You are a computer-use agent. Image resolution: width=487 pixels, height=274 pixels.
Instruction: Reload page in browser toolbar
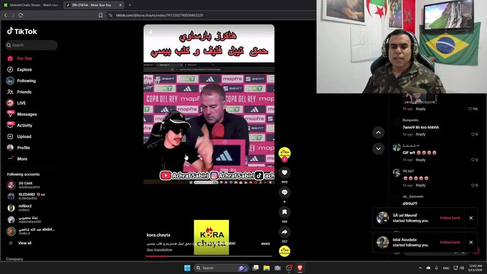pyautogui.click(x=21, y=15)
